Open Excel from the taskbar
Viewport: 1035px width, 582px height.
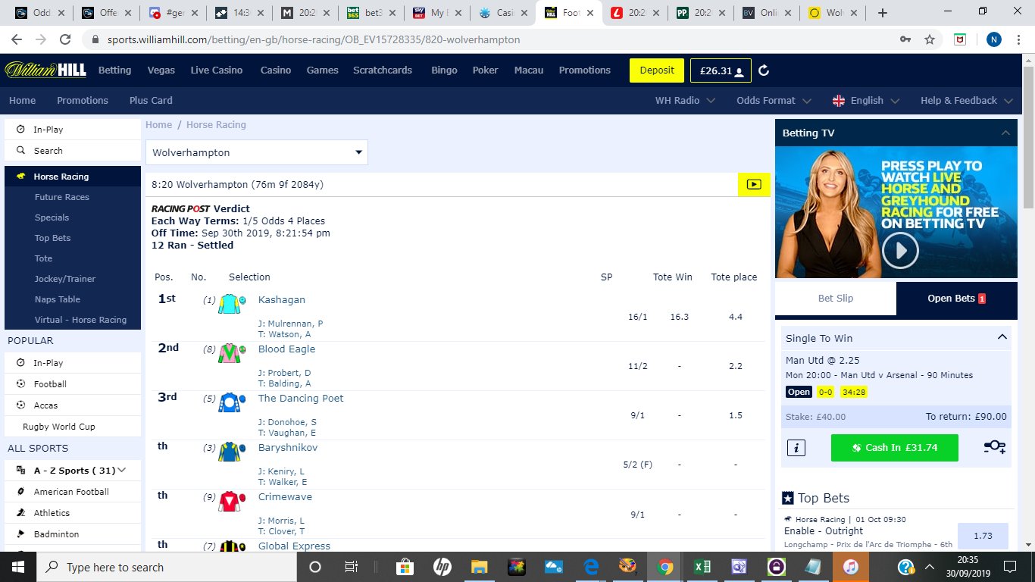click(x=702, y=567)
